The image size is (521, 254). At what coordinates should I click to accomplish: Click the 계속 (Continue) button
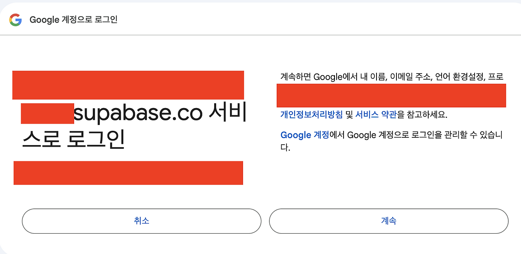[x=389, y=221]
